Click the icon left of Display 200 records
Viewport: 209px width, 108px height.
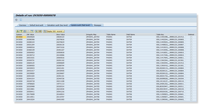click(45, 31)
